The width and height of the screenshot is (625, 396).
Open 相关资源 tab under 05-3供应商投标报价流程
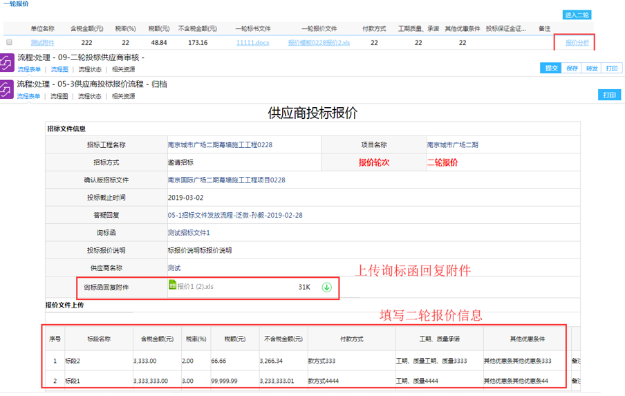(123, 96)
